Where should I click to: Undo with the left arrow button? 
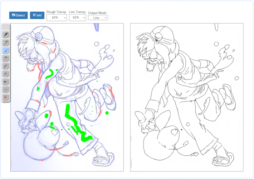coord(5,82)
